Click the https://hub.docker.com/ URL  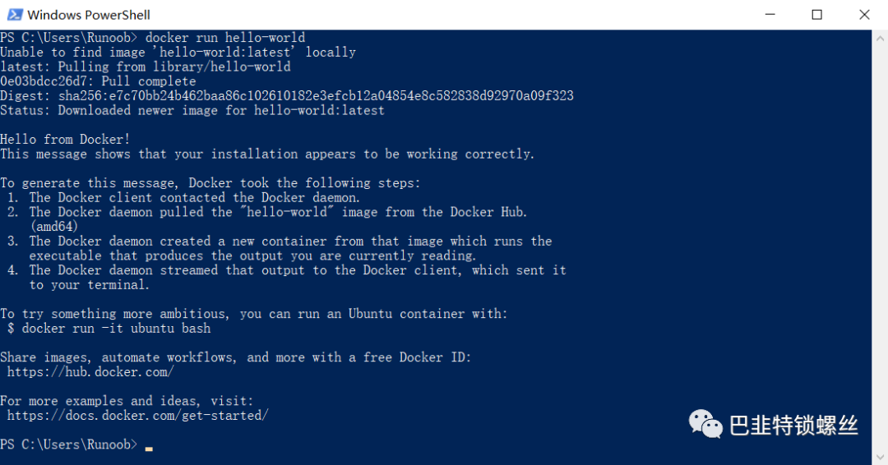pos(90,372)
